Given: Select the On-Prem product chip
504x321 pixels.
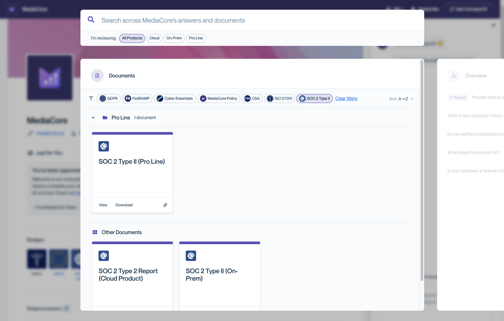Looking at the screenshot, I should pyautogui.click(x=174, y=38).
